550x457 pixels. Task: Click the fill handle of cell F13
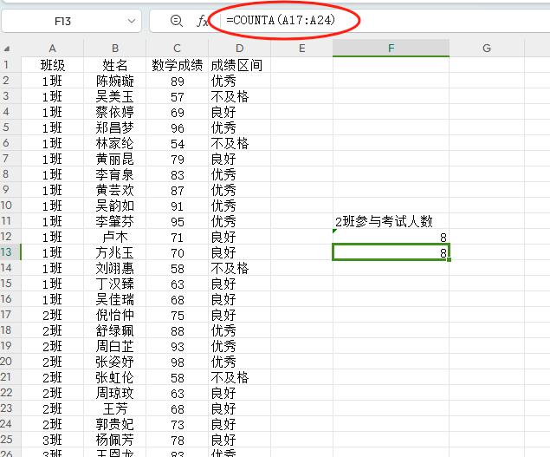(x=449, y=259)
